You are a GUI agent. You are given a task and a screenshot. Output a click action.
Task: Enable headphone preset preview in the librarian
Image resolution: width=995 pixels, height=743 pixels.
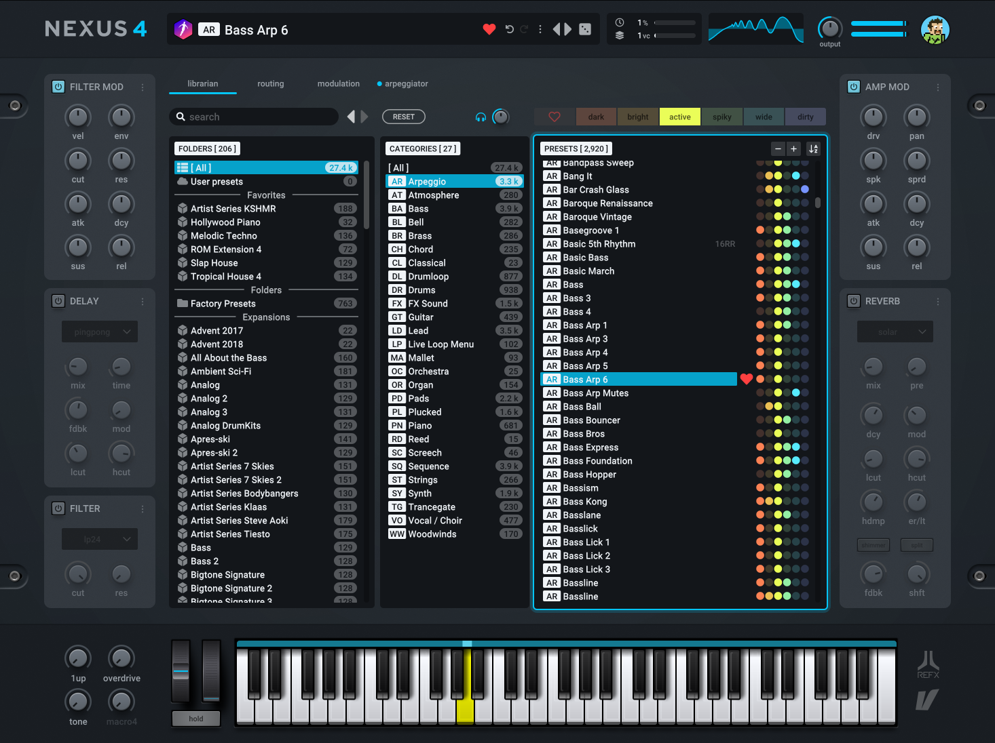click(x=481, y=117)
